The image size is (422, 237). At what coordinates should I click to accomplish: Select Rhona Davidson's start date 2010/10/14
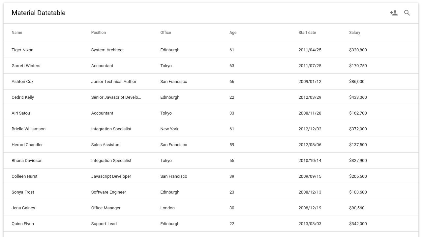click(310, 161)
